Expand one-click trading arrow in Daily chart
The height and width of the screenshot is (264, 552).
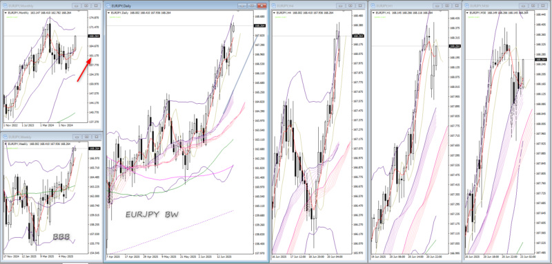click(x=108, y=12)
